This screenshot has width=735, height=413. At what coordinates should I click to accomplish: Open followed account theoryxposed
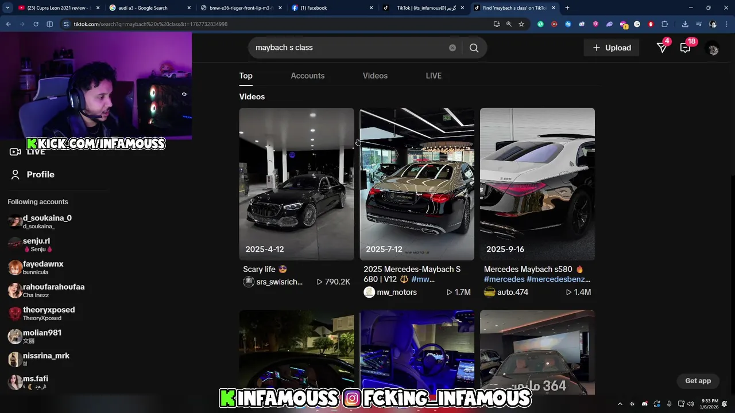41,313
